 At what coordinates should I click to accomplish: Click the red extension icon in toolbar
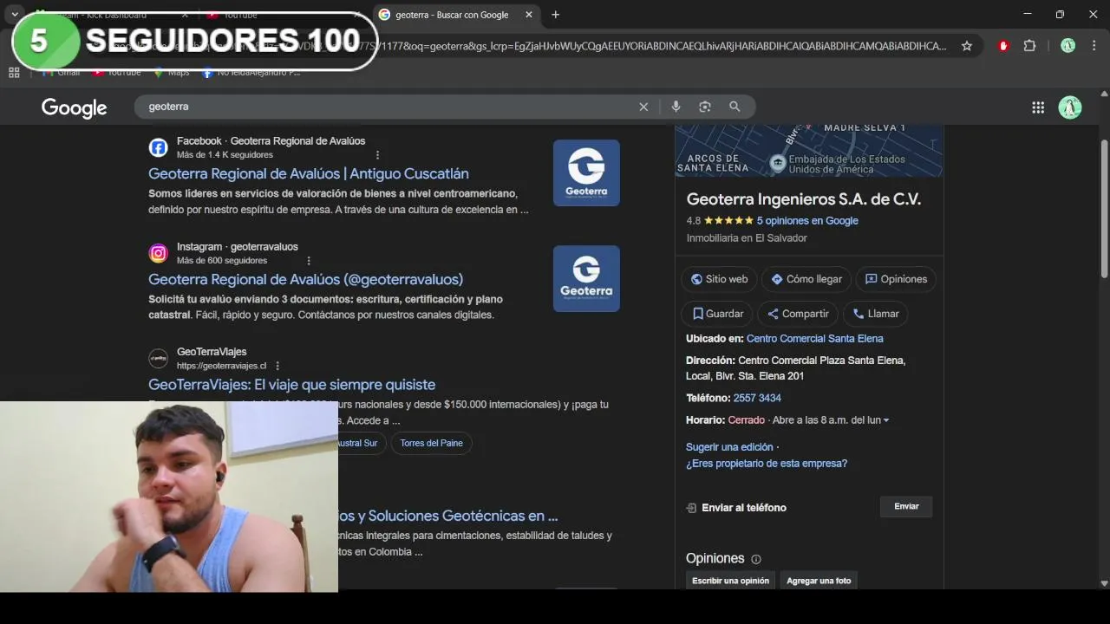1003,46
